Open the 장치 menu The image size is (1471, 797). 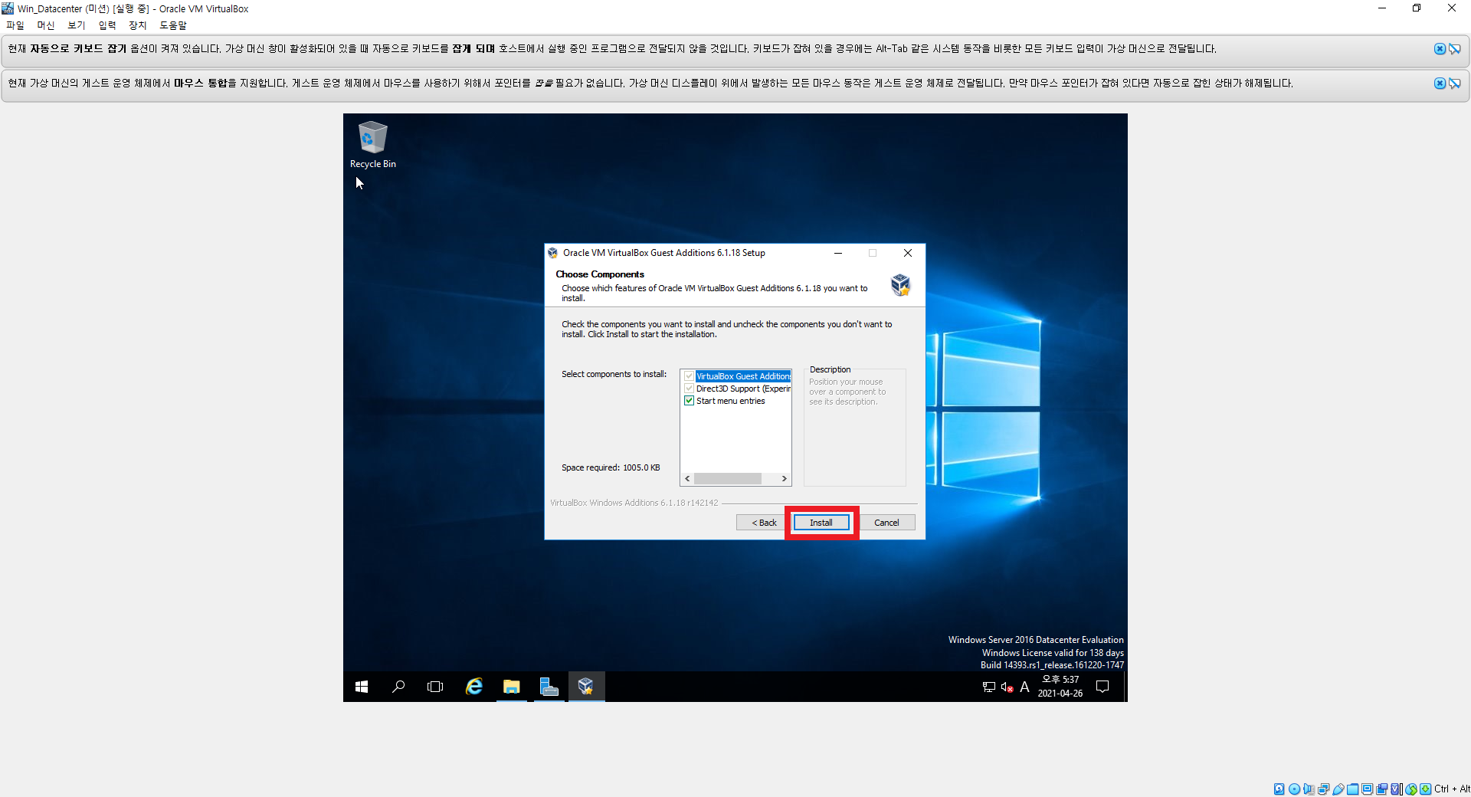[138, 25]
